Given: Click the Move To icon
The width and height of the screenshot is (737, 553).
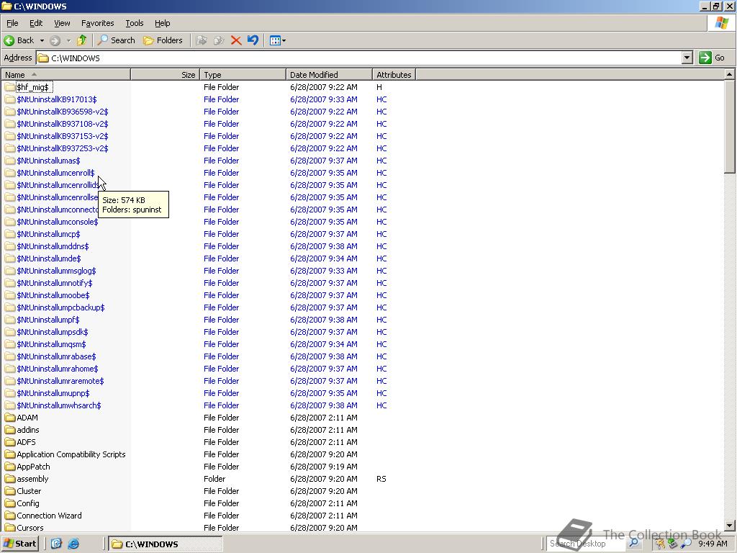Looking at the screenshot, I should [x=202, y=40].
